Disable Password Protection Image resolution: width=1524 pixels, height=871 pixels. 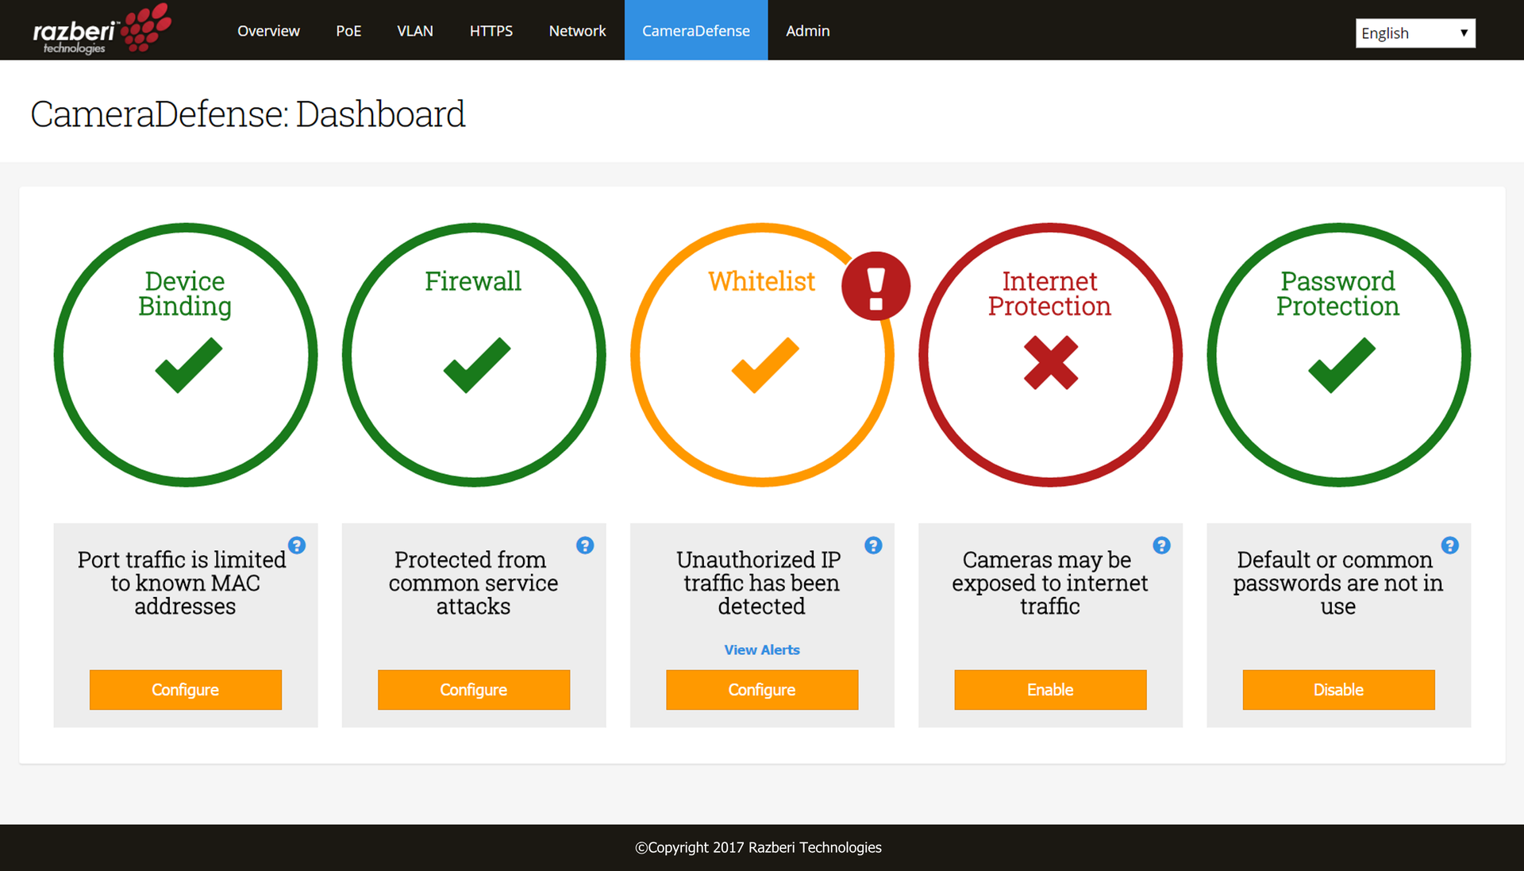click(x=1337, y=689)
